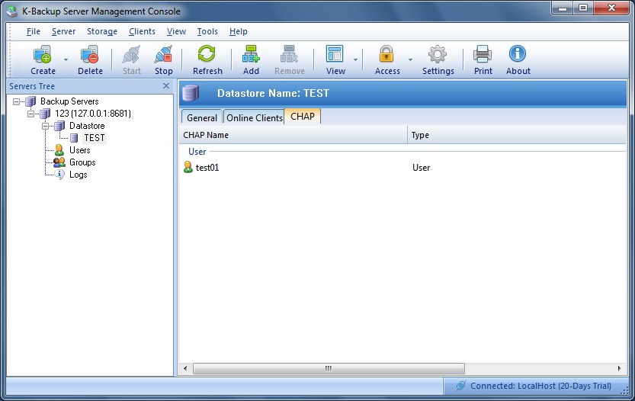Select Logs in the servers tree
Screen dimensions: 635x401
[78, 174]
